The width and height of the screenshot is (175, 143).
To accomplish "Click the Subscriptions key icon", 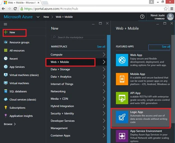I will click(6, 107).
